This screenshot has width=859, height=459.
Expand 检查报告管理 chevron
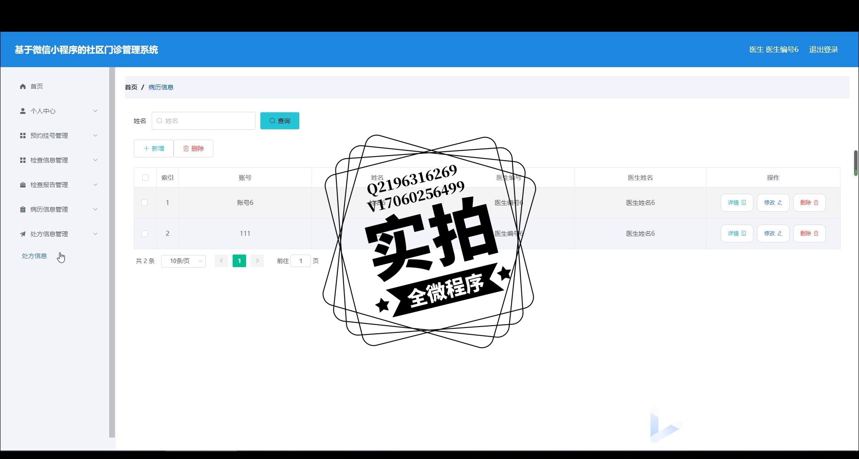tap(95, 185)
